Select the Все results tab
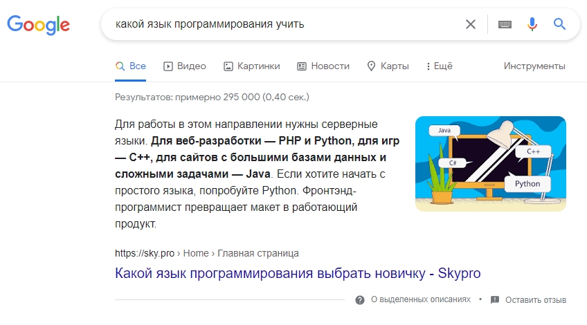 pyautogui.click(x=131, y=66)
